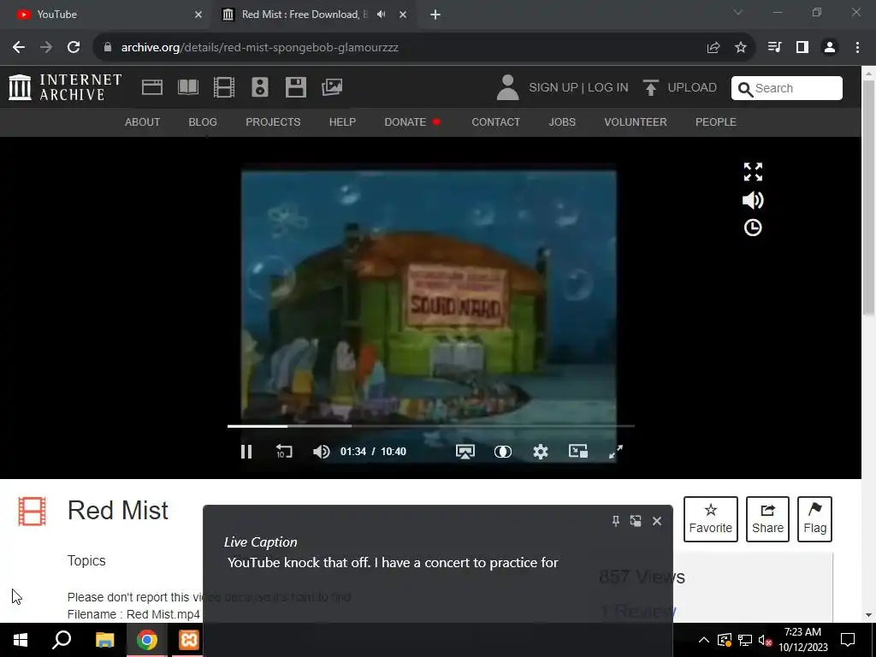Open the Chrome profile icon

pos(830,48)
